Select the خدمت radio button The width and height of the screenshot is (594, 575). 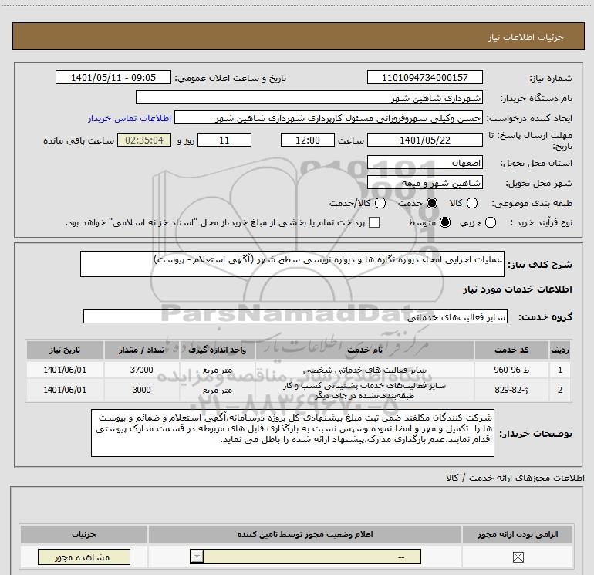tap(432, 203)
